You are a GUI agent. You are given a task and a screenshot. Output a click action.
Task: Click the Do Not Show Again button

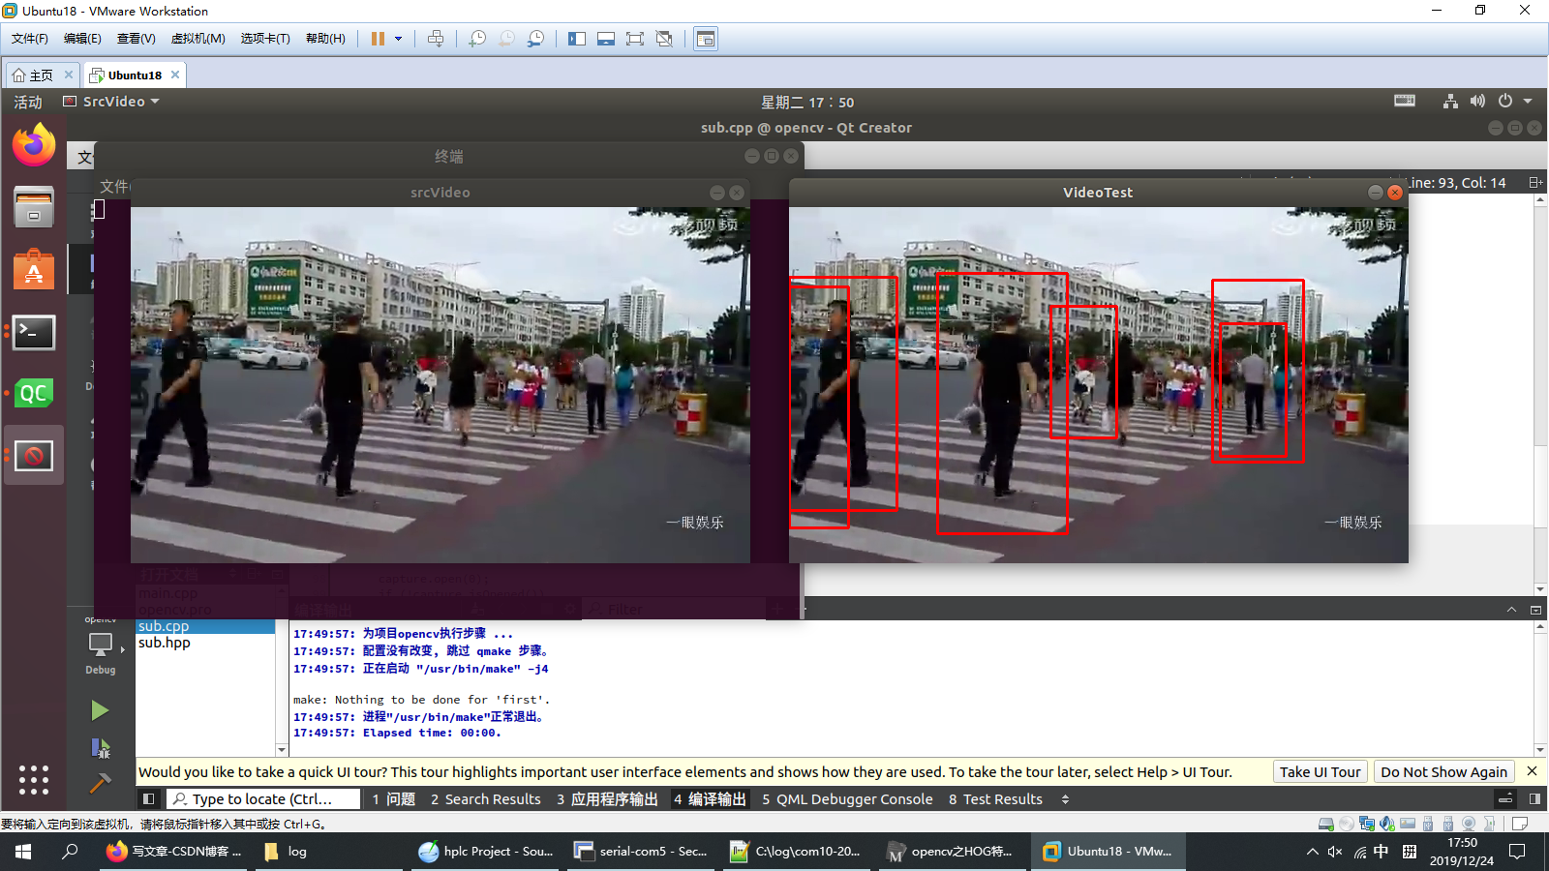[x=1443, y=771]
